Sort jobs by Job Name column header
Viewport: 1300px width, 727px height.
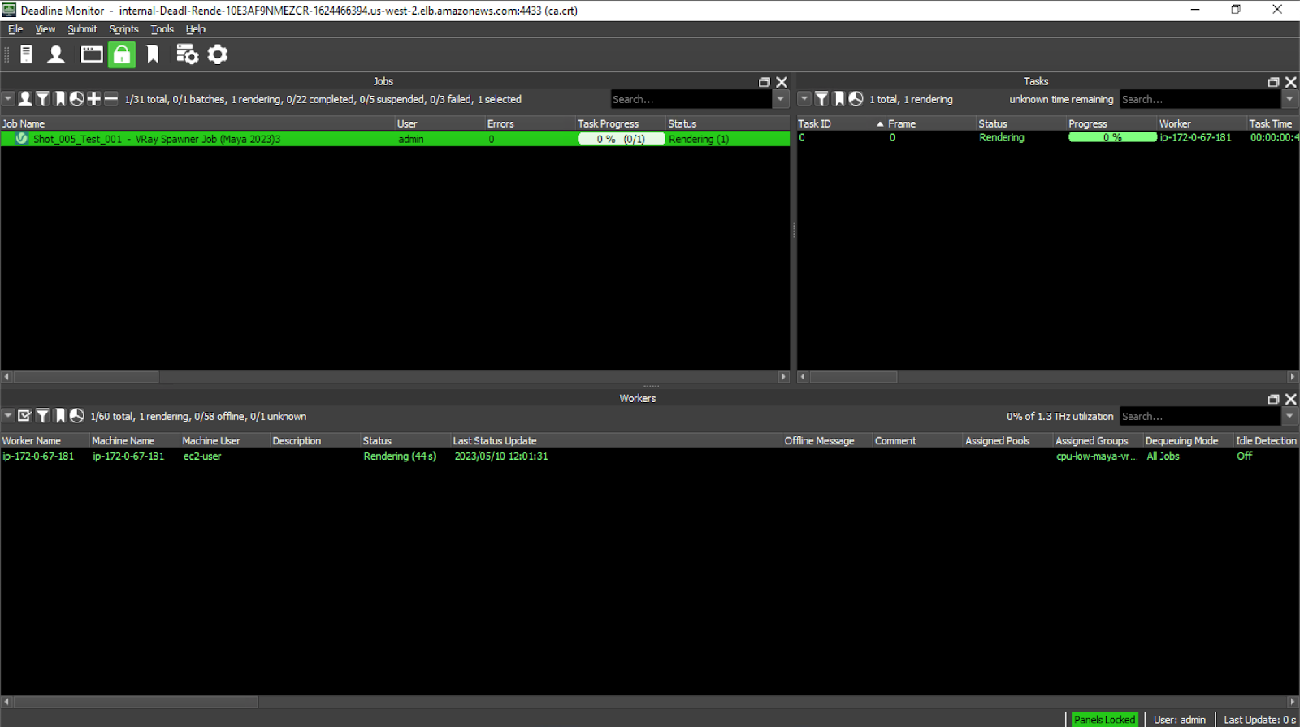click(197, 123)
